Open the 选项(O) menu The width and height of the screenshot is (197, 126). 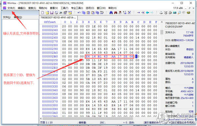pyautogui.click(x=90, y=8)
